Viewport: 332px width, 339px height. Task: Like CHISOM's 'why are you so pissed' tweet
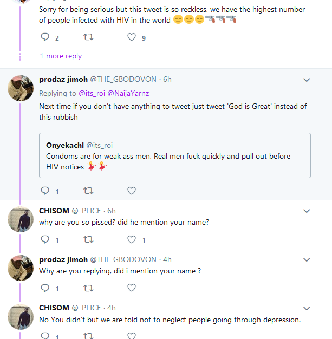132,239
